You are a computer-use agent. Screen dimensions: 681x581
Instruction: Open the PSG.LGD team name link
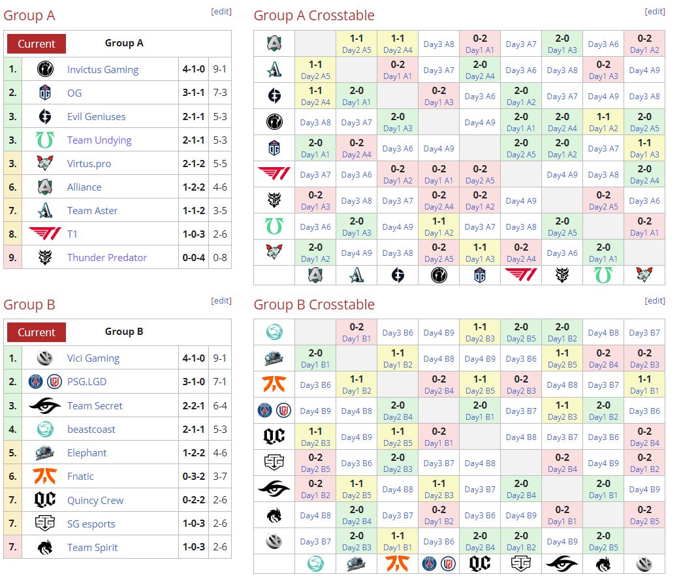(x=86, y=382)
